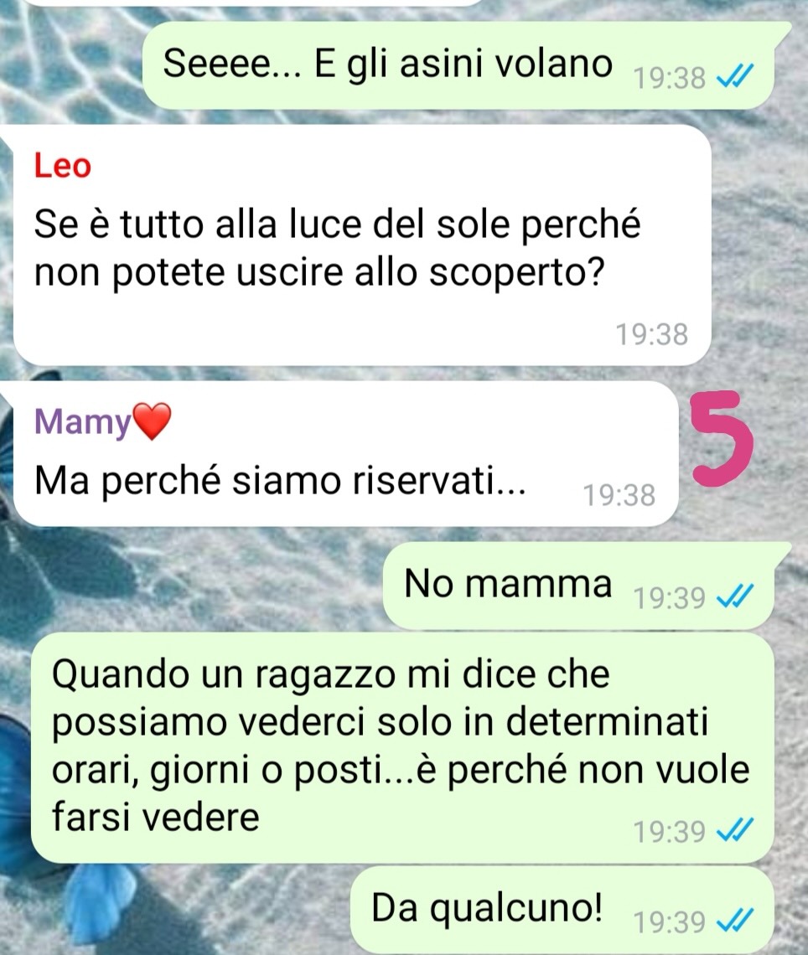Select the long 'Quando un ragazzo mi dice' message
Viewport: 808px width, 955px height.
(403, 747)
